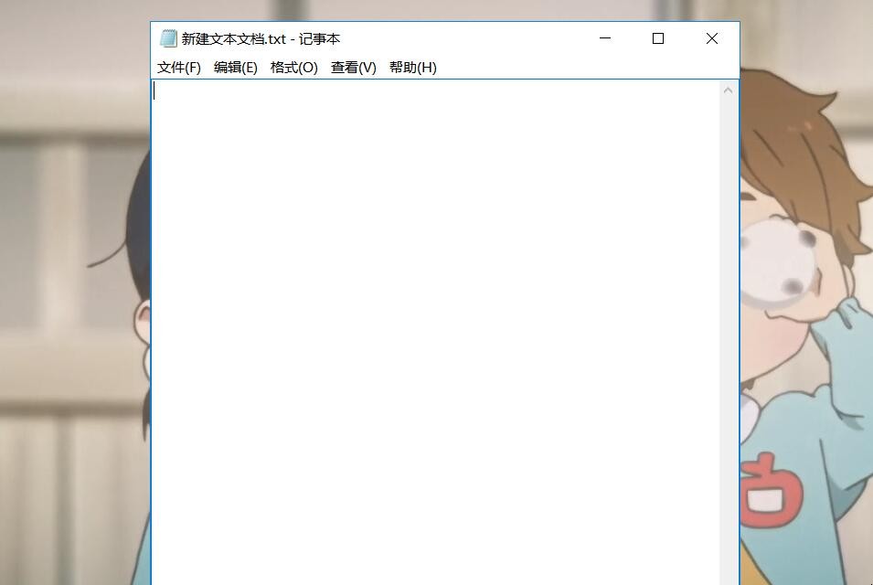
Task: Click the Notepad icon in the title bar
Action: 168,38
